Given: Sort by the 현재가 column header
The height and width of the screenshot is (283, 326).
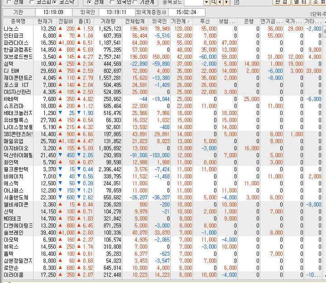Looking at the screenshot, I should [x=45, y=21].
